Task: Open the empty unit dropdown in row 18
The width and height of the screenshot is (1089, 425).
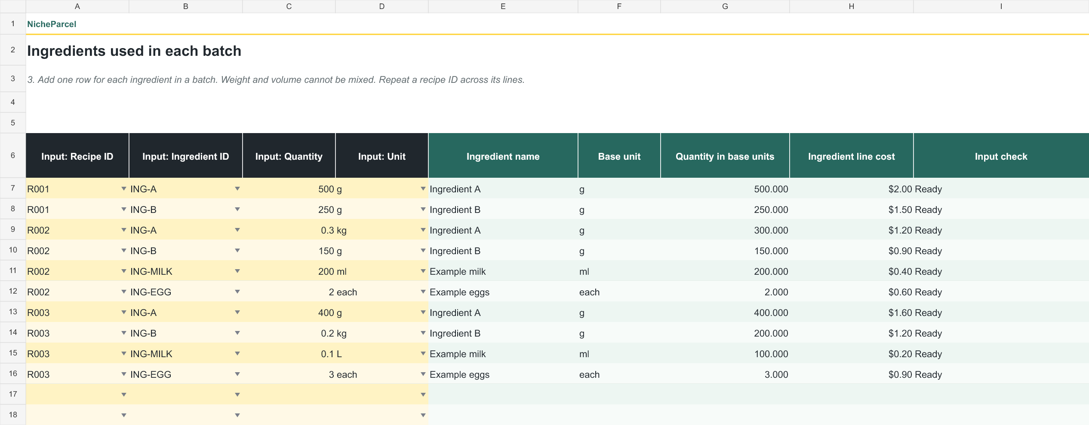Action: pyautogui.click(x=423, y=415)
